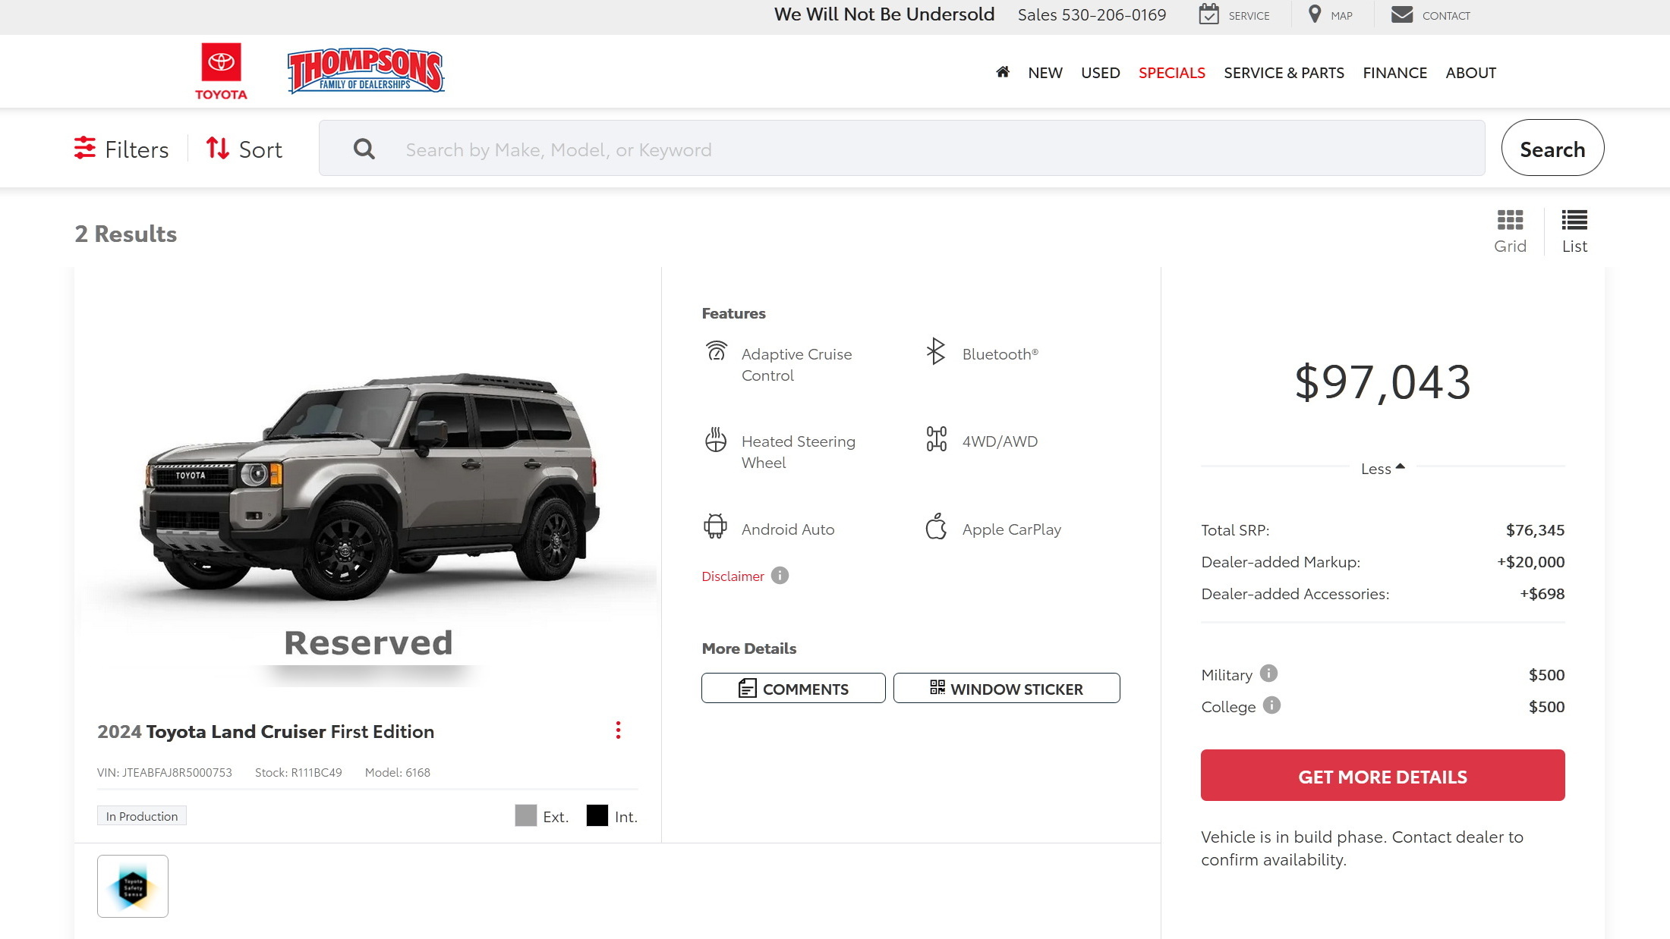Click the home icon in navigation
This screenshot has height=939, width=1670.
click(1003, 72)
